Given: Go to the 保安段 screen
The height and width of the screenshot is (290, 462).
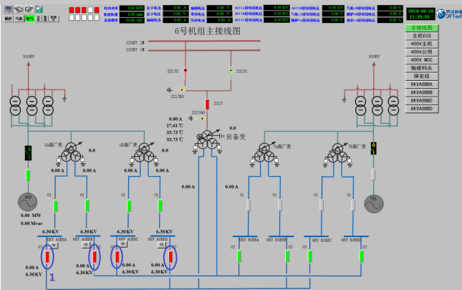Looking at the screenshot, I should coord(420,76).
